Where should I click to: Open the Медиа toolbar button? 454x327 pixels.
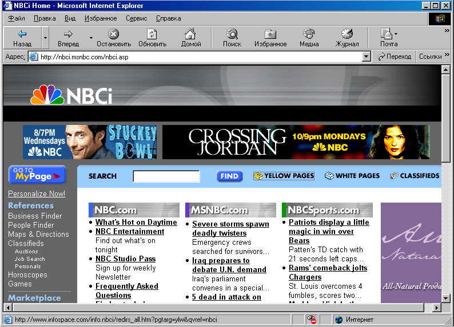pyautogui.click(x=309, y=38)
